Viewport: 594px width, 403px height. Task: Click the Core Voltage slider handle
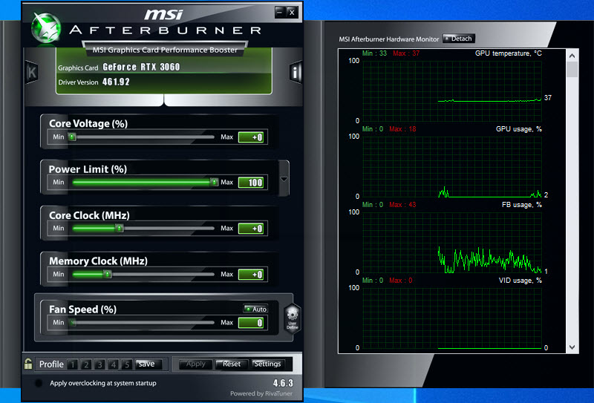pos(72,137)
